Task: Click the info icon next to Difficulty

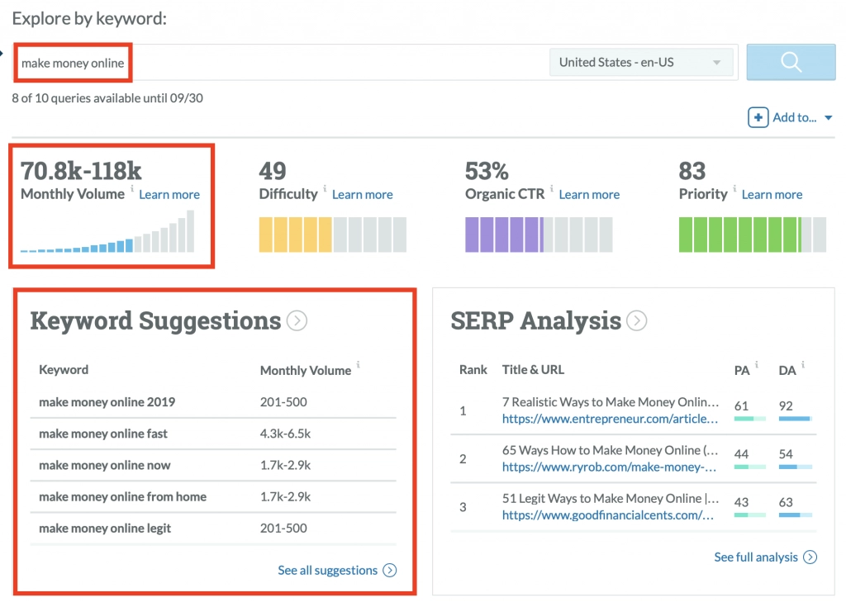Action: (325, 189)
